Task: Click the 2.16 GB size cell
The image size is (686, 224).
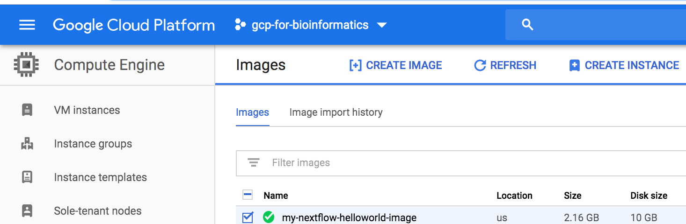Action: [x=582, y=217]
